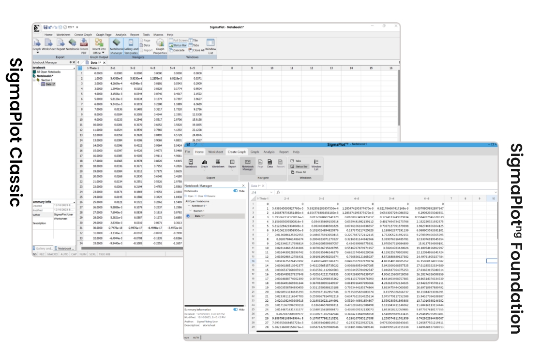Open Insert into Office

tap(99, 43)
